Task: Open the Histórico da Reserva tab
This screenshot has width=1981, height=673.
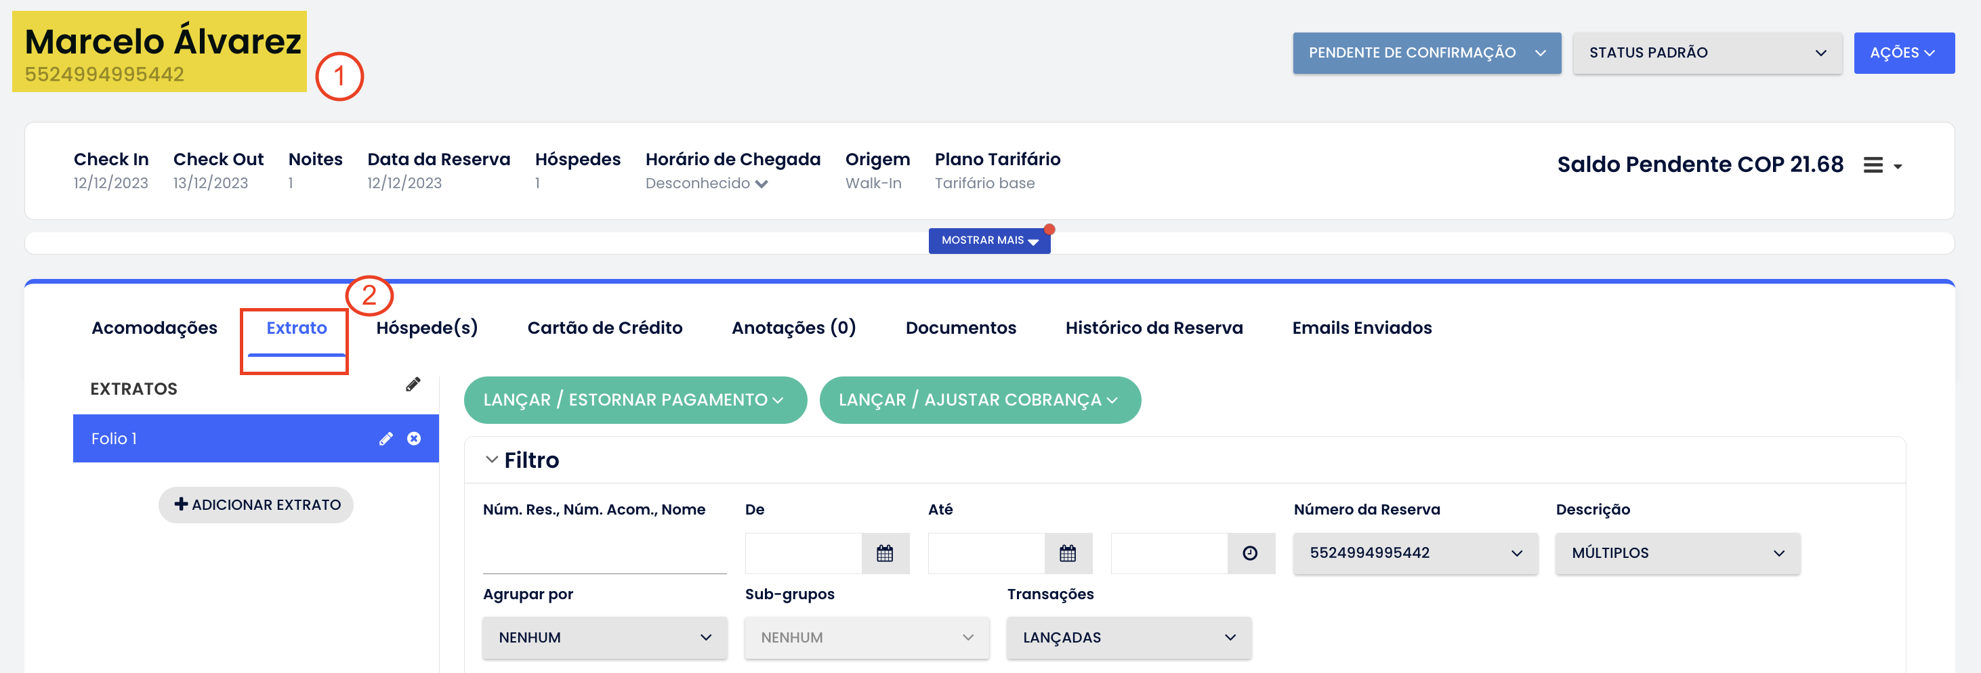Action: [1154, 328]
